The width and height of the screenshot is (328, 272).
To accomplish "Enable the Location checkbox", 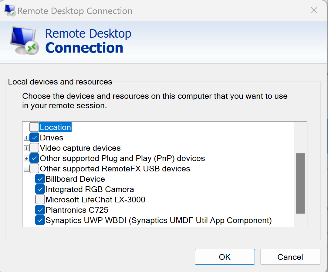I will click(x=34, y=127).
